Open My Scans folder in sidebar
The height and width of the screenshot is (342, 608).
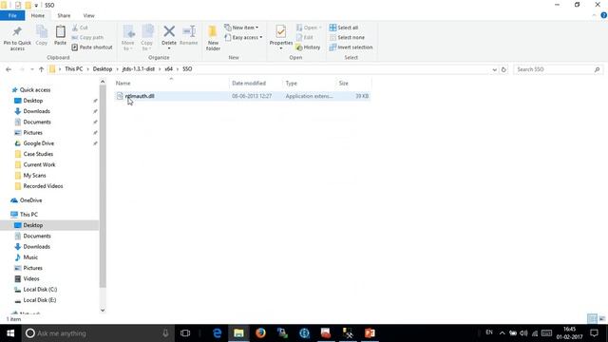pos(34,175)
